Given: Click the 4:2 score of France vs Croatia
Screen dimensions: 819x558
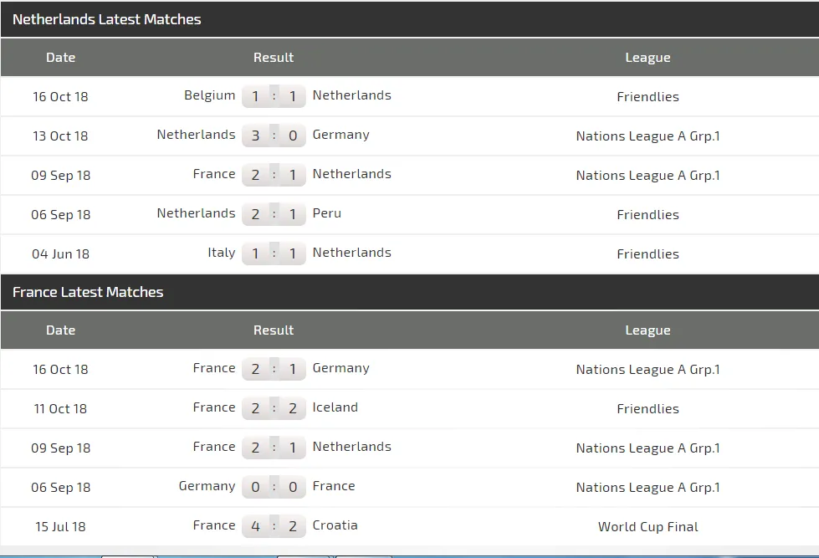Looking at the screenshot, I should 274,526.
